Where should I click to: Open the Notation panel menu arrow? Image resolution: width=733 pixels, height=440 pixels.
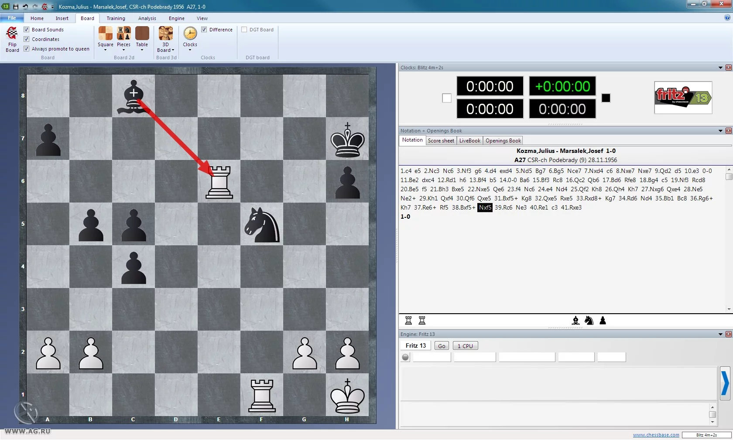[720, 131]
